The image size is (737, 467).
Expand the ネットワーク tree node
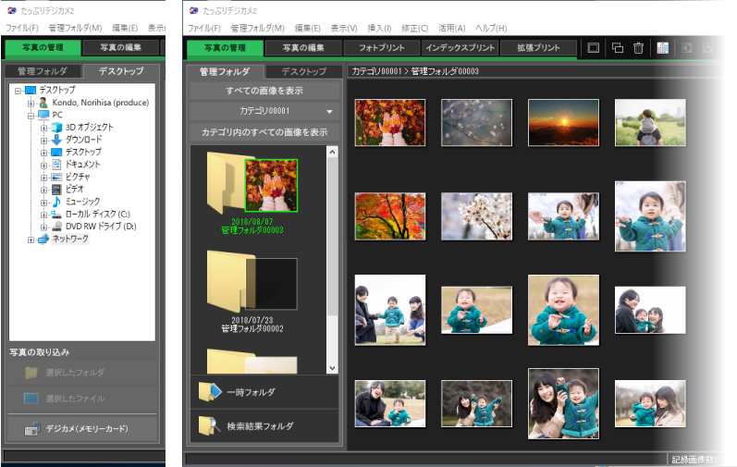click(31, 240)
